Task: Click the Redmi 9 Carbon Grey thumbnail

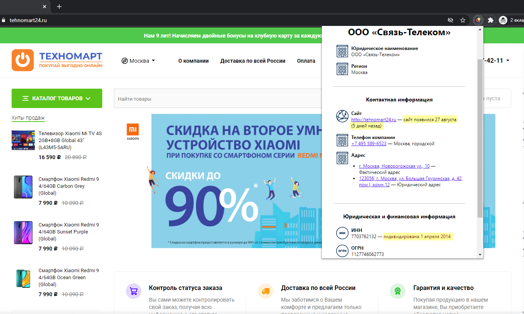Action: coord(23,187)
